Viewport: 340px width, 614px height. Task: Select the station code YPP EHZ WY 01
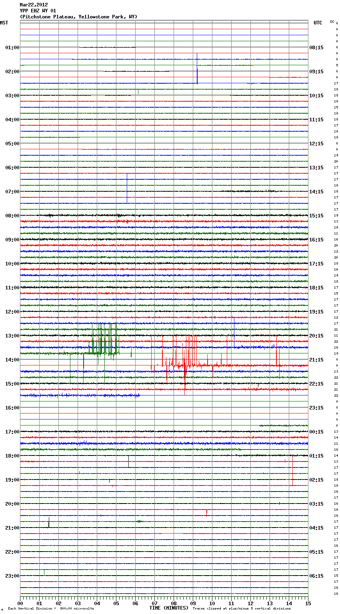[38, 11]
